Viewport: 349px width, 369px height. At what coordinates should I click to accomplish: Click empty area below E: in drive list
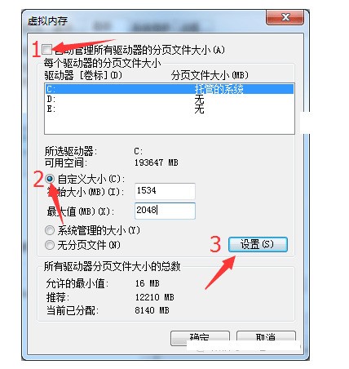[170, 124]
